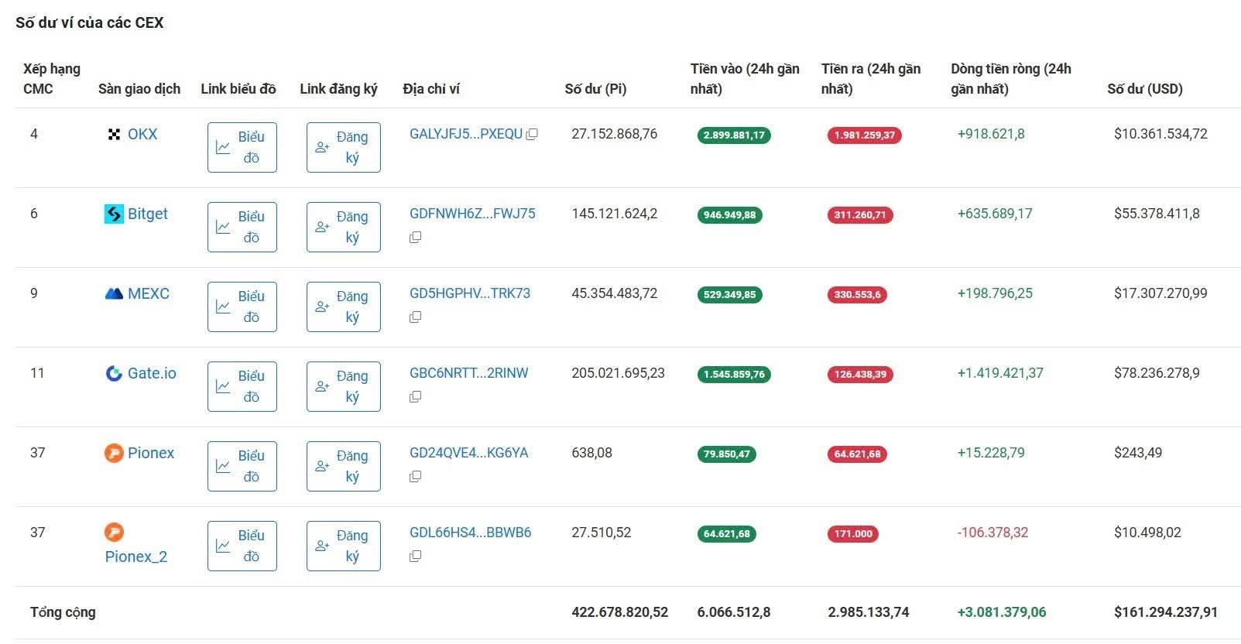Select the net flow value -106.378,32
This screenshot has width=1241, height=644.
click(x=992, y=533)
